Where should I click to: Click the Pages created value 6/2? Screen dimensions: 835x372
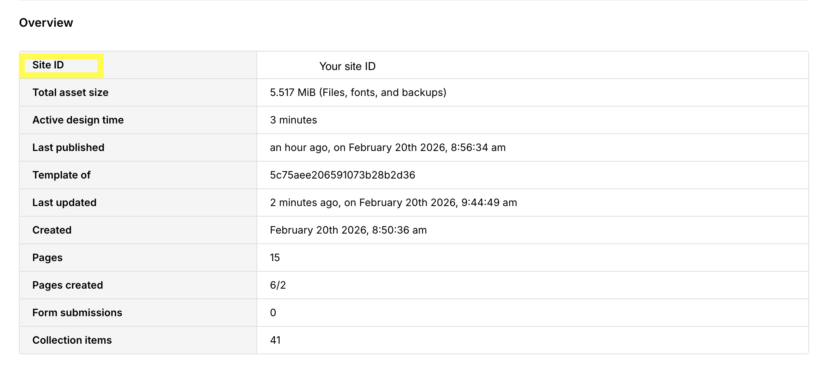pyautogui.click(x=278, y=285)
